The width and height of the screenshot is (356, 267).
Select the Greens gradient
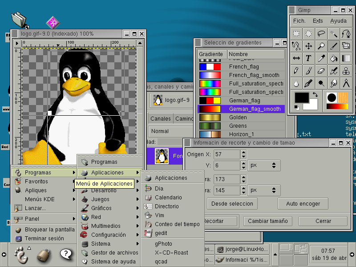pyautogui.click(x=241, y=126)
